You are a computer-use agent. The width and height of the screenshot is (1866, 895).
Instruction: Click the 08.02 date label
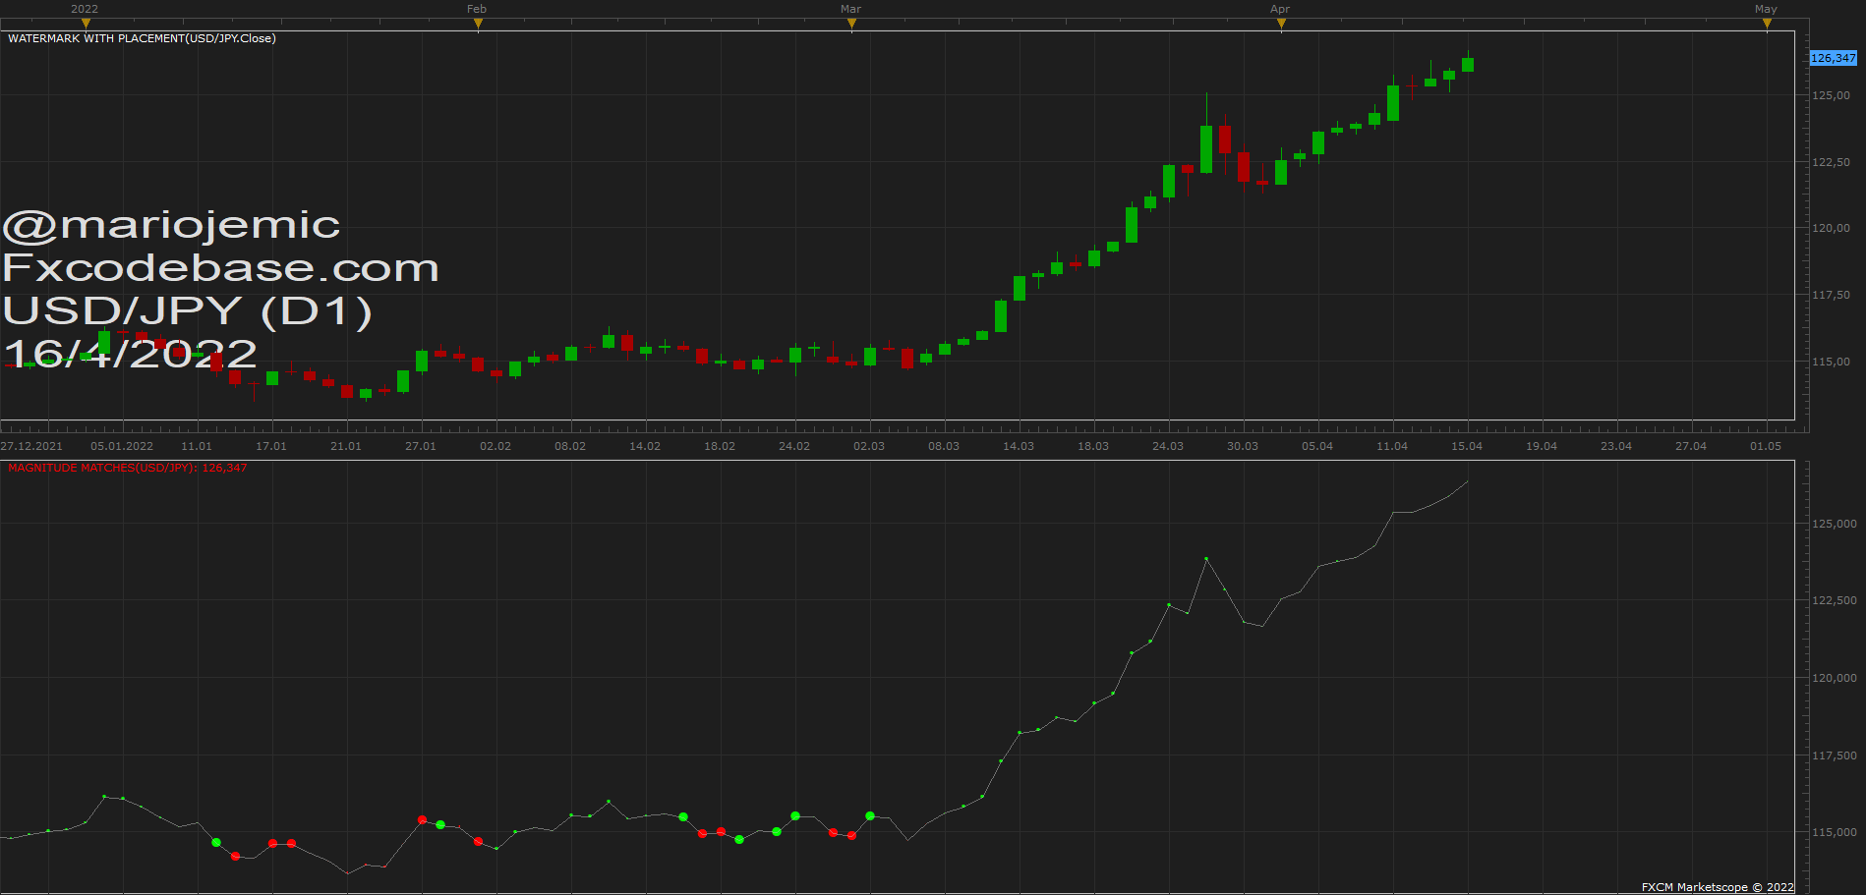[570, 446]
